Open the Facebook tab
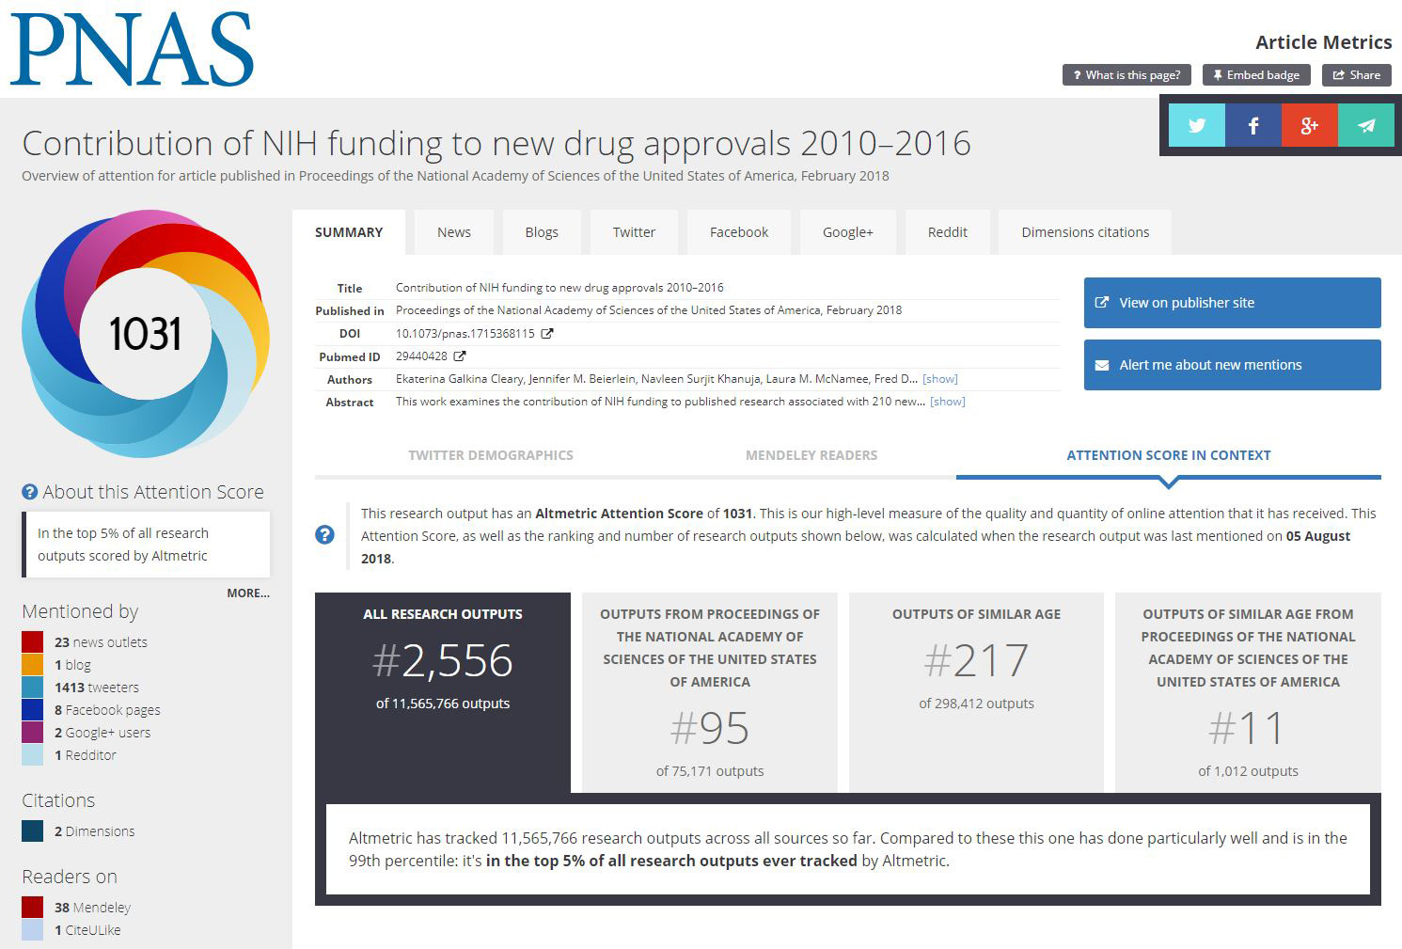Image resolution: width=1402 pixels, height=949 pixels. click(739, 232)
